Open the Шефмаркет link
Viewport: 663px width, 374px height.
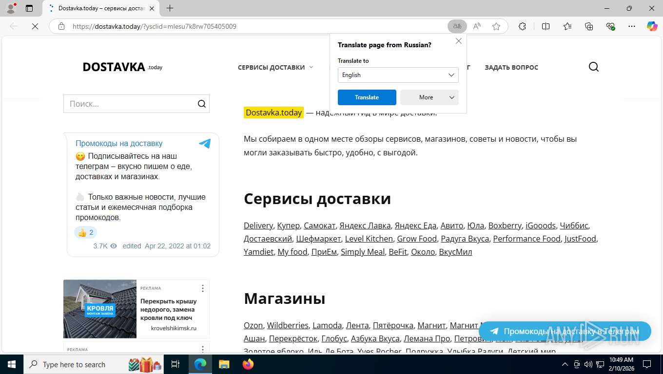click(318, 239)
